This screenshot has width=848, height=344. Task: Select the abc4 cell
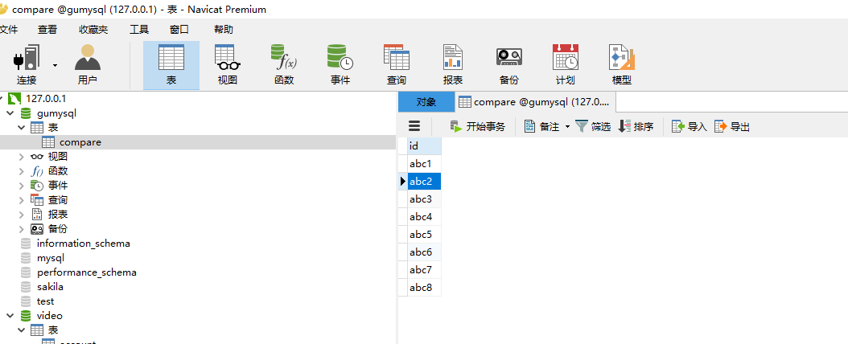(x=425, y=216)
